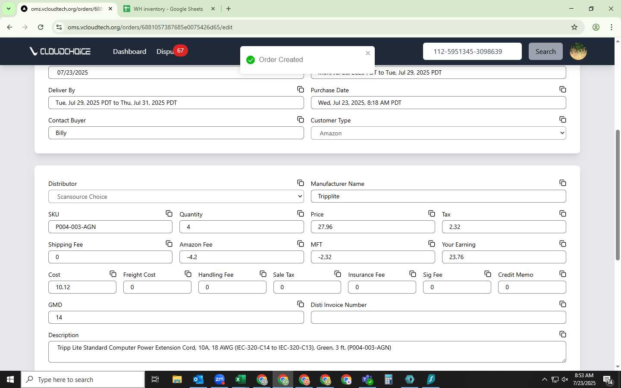Open Zoom from the taskbar
Image resolution: width=621 pixels, height=388 pixels.
click(x=220, y=379)
